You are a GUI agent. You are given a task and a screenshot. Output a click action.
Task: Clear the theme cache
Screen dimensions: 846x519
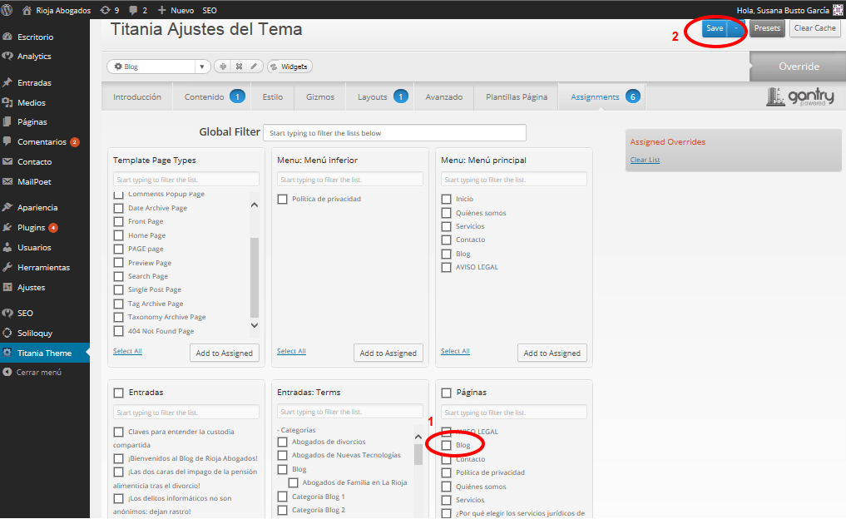(x=814, y=28)
